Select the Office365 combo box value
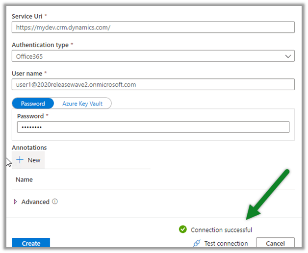Image resolution: width=308 pixels, height=253 pixels. (x=147, y=56)
